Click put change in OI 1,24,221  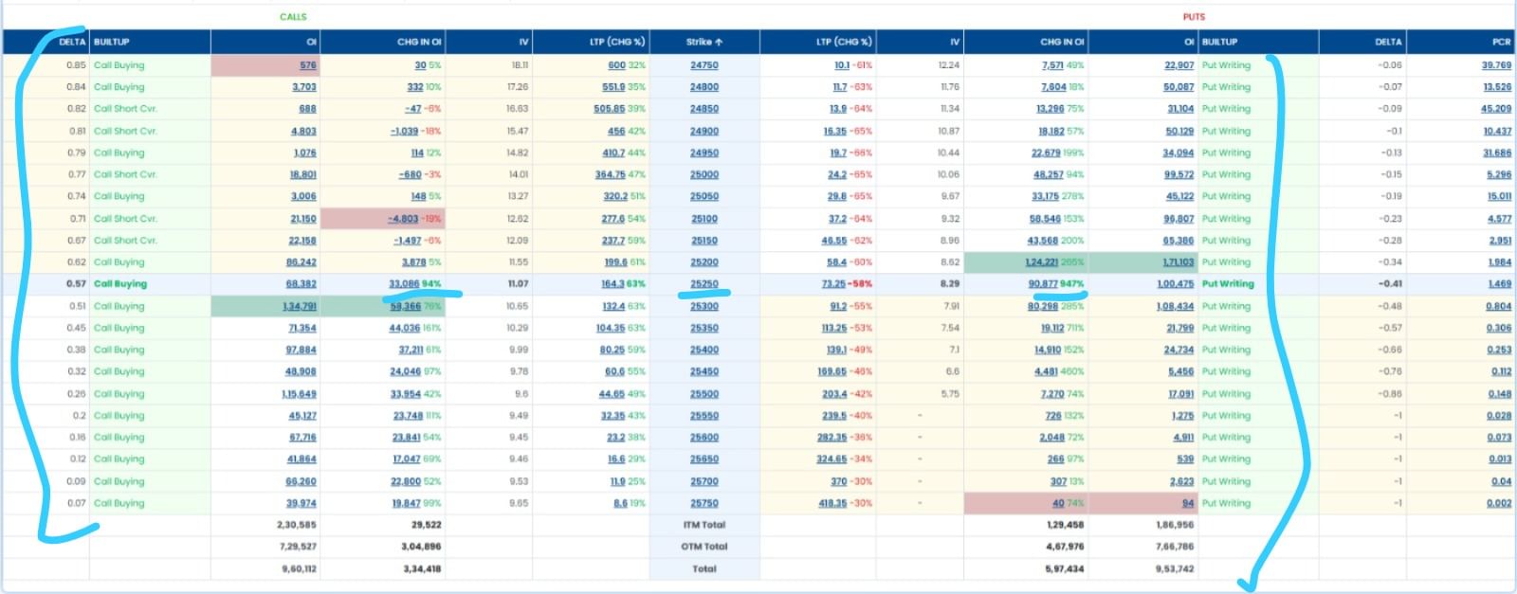click(1047, 262)
